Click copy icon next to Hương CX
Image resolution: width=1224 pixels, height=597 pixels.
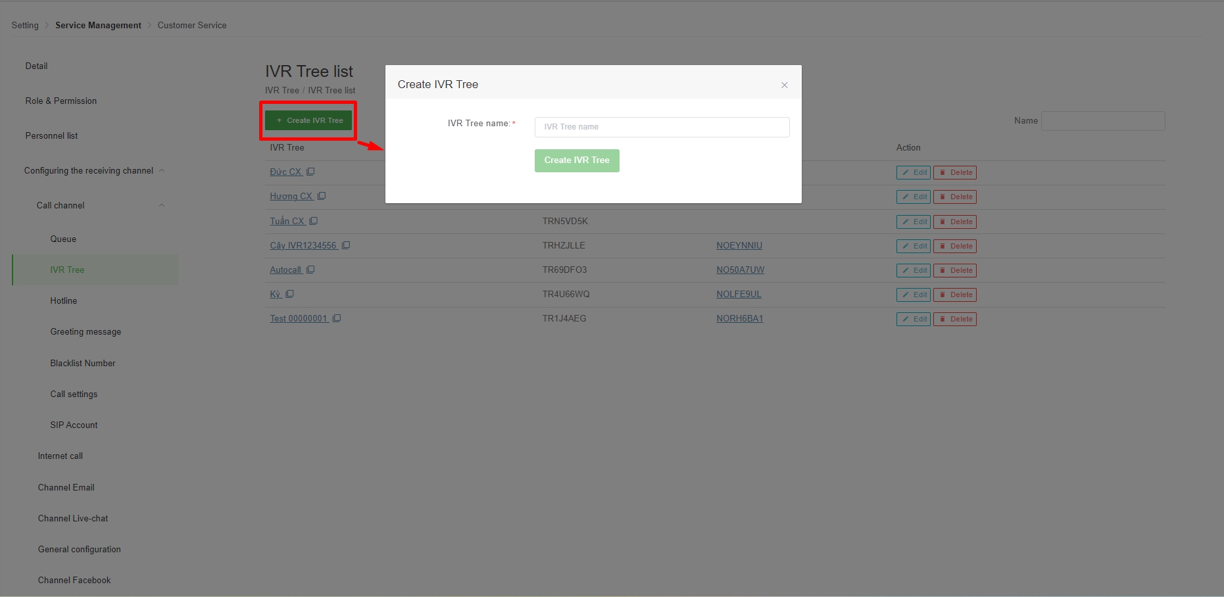(x=322, y=196)
